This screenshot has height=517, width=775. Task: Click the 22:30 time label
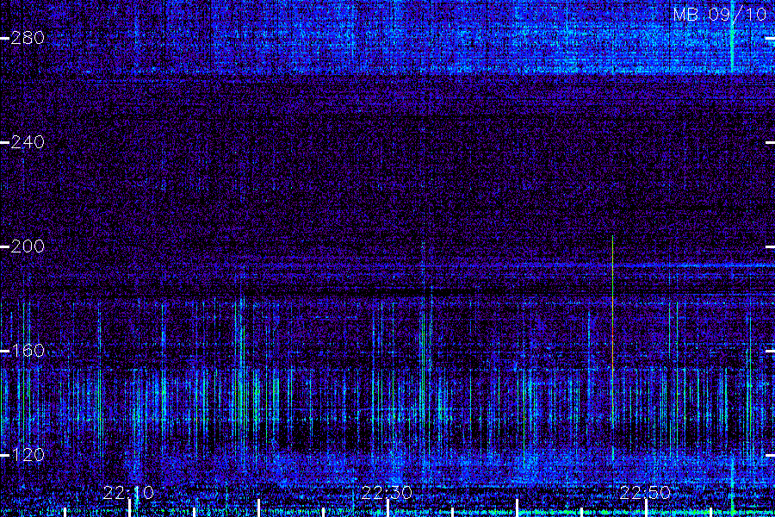click(x=387, y=493)
